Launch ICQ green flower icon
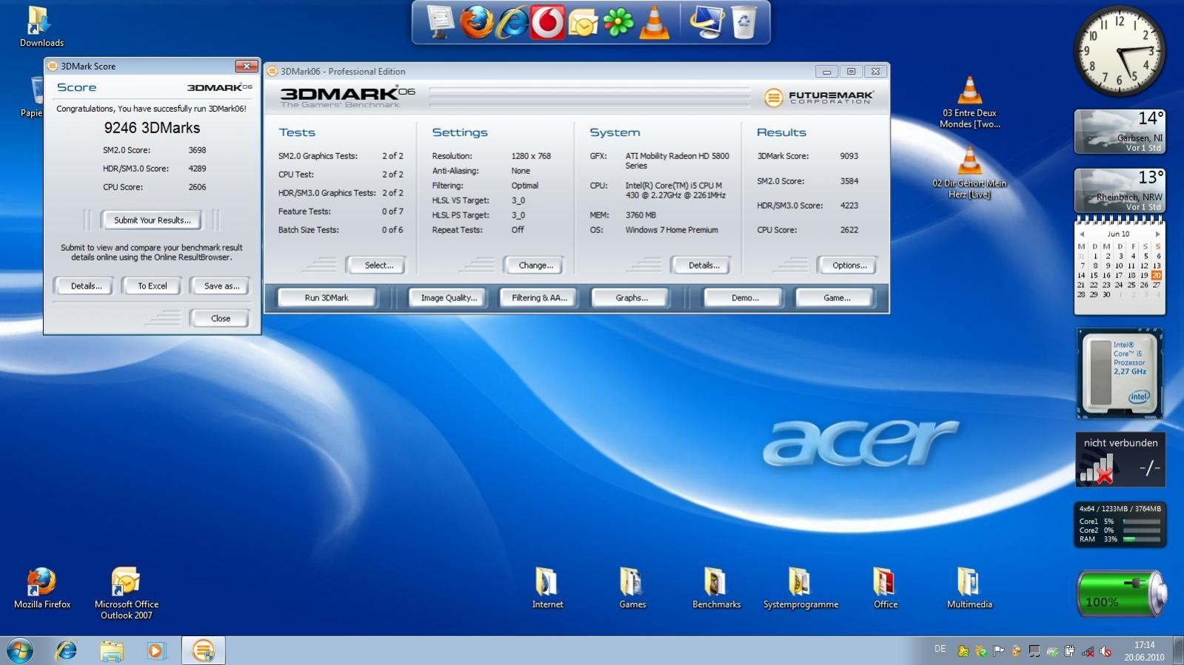The height and width of the screenshot is (665, 1184). coord(618,22)
